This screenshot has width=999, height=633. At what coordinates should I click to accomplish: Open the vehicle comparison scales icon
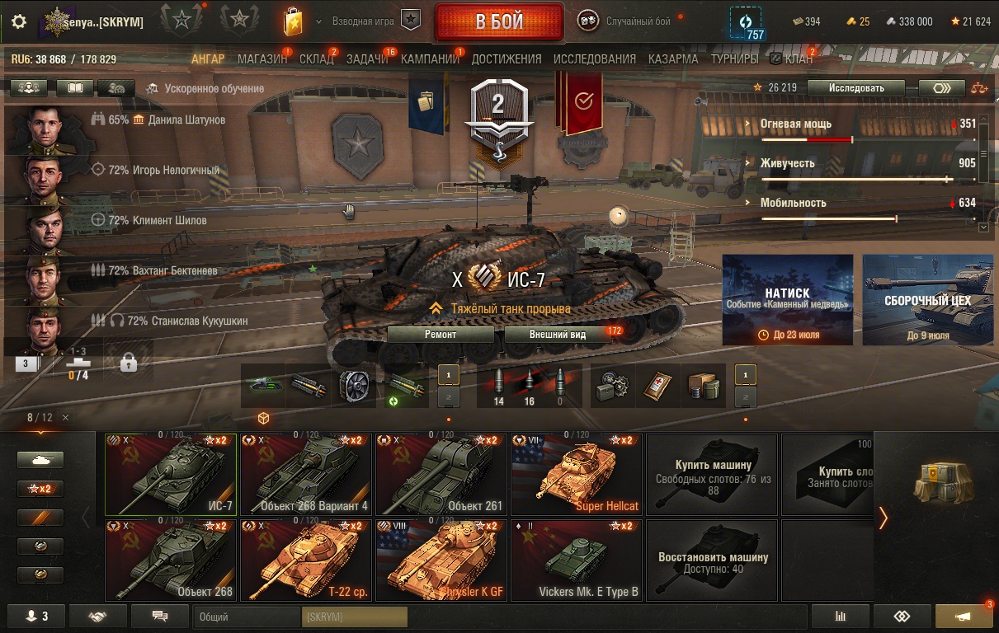coord(979,88)
